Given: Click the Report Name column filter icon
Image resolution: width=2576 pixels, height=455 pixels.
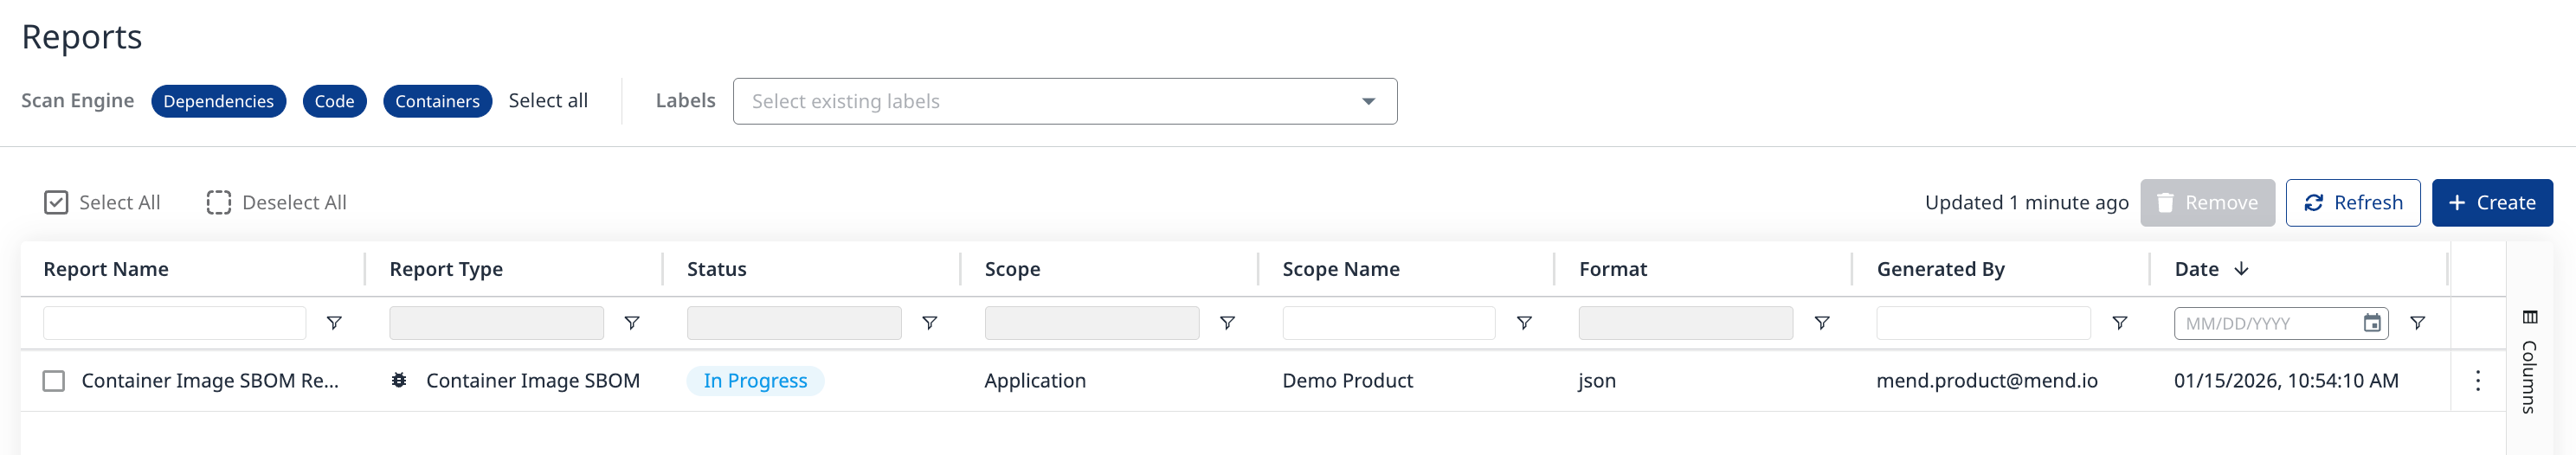Looking at the screenshot, I should tap(334, 323).
